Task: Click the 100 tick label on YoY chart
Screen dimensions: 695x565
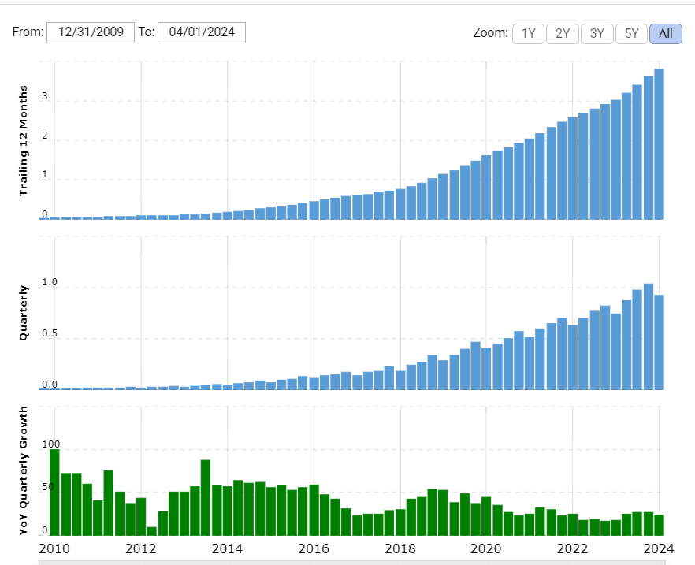Action: coord(50,444)
